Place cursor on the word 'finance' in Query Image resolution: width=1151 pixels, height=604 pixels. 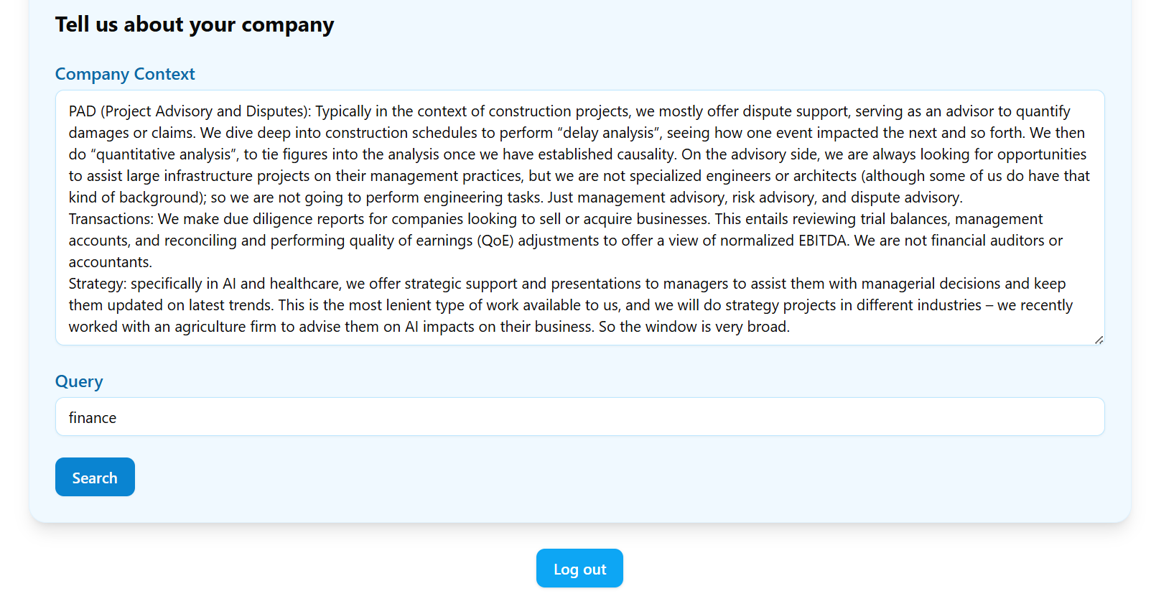point(93,418)
